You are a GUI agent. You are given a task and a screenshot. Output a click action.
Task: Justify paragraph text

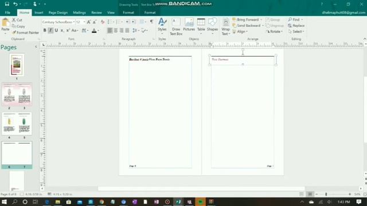click(x=127, y=30)
